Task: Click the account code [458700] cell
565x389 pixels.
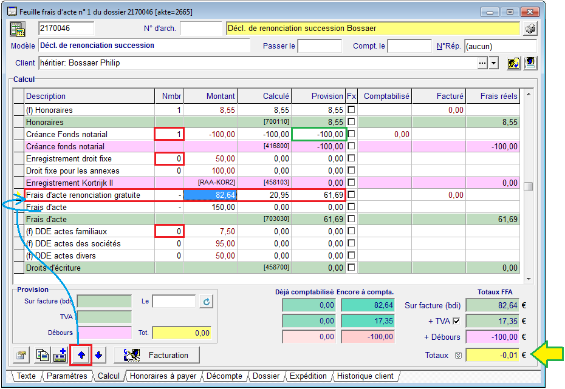Action: (264, 268)
